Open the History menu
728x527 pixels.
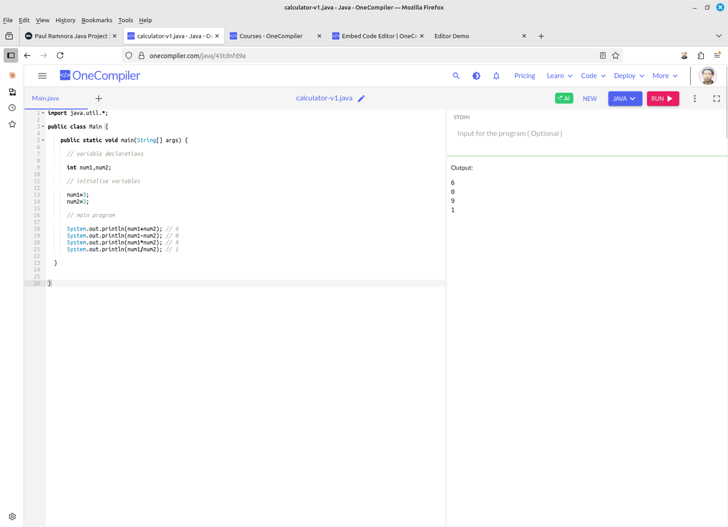(65, 20)
